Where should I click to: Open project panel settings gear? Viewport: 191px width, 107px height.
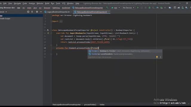point(37,12)
